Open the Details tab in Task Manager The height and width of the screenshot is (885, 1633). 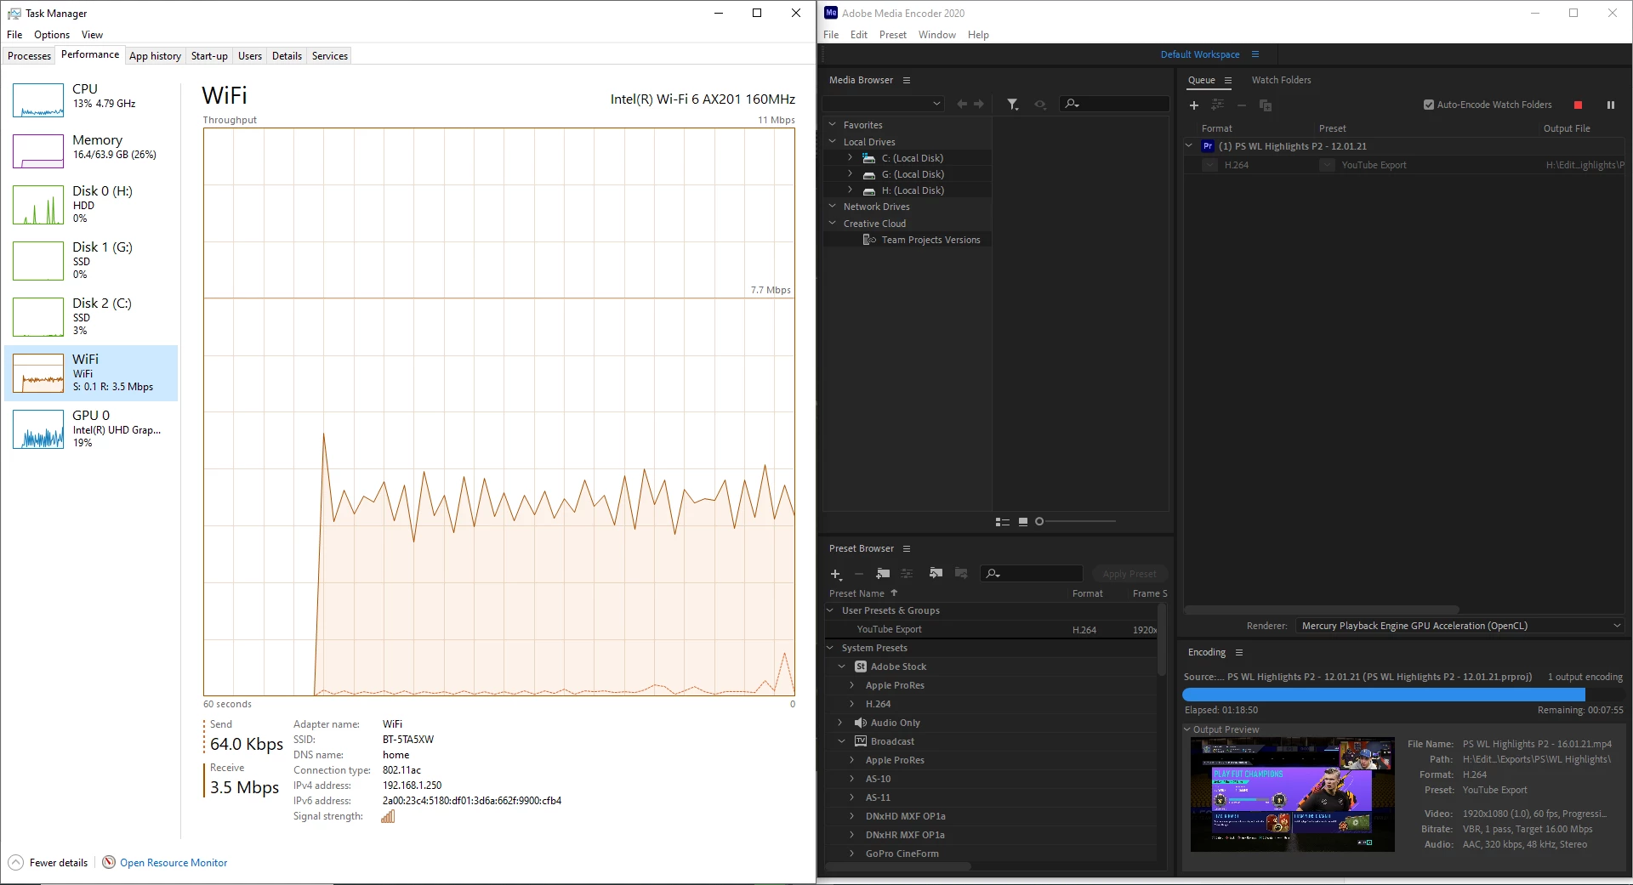[287, 56]
